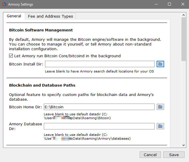
Task: Switch to the General tab
Action: pyautogui.click(x=14, y=16)
